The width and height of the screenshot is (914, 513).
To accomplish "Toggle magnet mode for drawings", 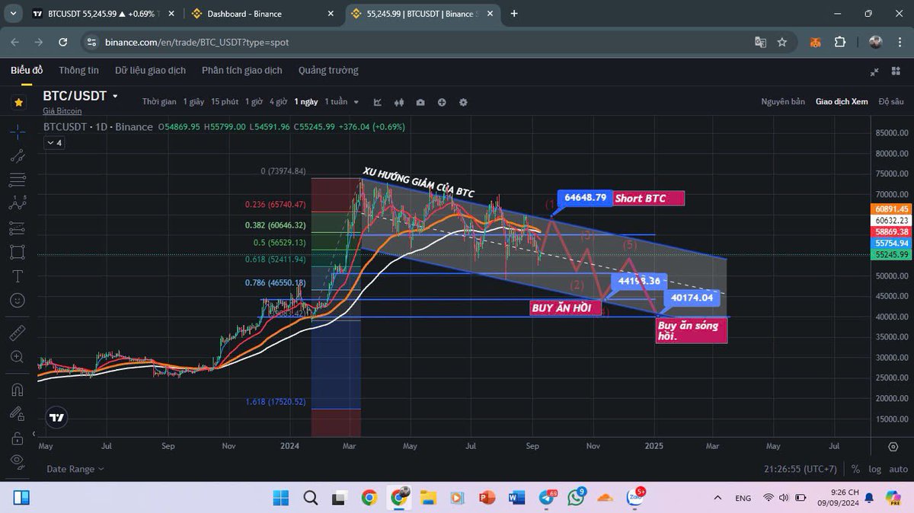I will coord(18,389).
